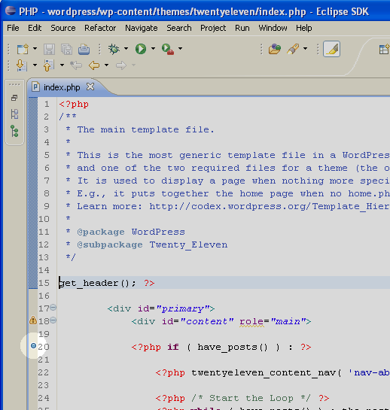
Task: Open the Navigate menu
Action: (142, 28)
